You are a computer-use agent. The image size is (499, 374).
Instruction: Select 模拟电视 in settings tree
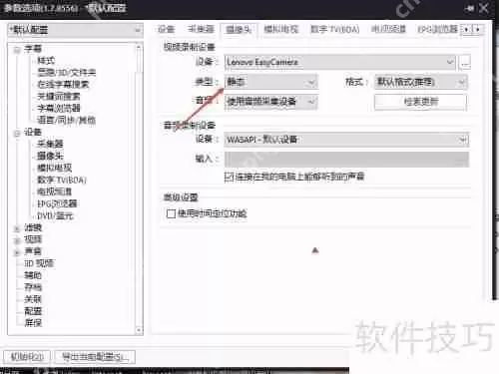[54, 168]
